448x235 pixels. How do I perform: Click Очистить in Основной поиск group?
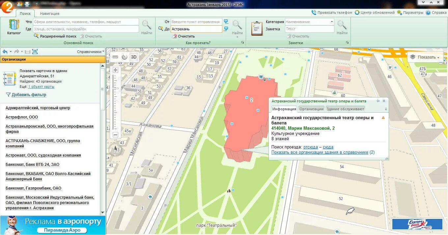91,36
